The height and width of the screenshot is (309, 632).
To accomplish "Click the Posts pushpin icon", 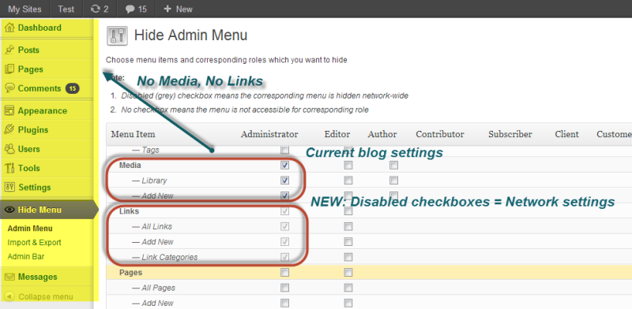I will tap(9, 50).
